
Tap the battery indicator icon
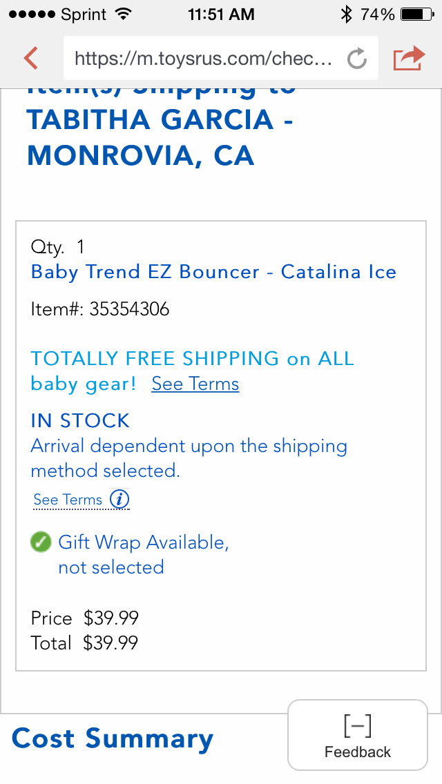click(416, 14)
